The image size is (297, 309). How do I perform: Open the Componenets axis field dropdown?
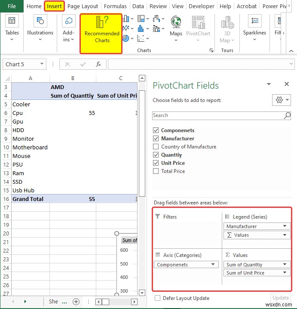click(213, 264)
